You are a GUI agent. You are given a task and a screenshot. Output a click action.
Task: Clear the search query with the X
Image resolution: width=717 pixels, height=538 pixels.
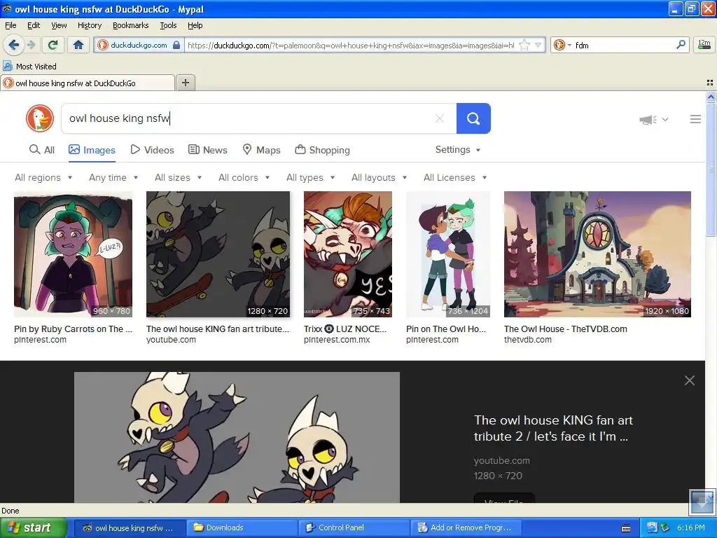pyautogui.click(x=440, y=118)
